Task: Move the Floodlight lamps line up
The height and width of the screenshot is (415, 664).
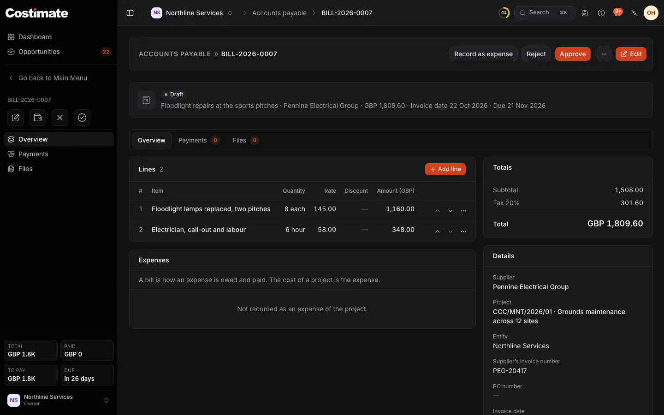Action: (438, 211)
